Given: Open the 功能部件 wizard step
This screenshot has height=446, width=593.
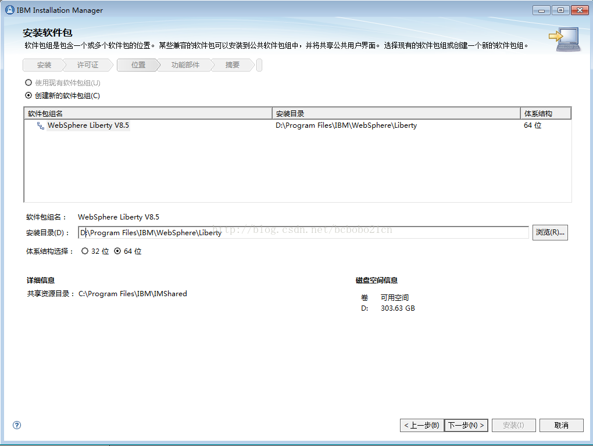Looking at the screenshot, I should (185, 65).
